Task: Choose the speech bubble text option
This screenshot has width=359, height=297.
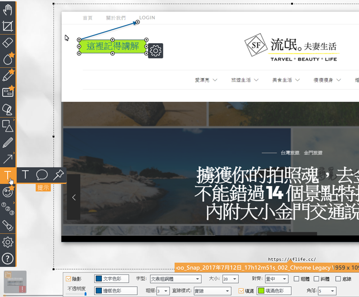Action: [42, 175]
